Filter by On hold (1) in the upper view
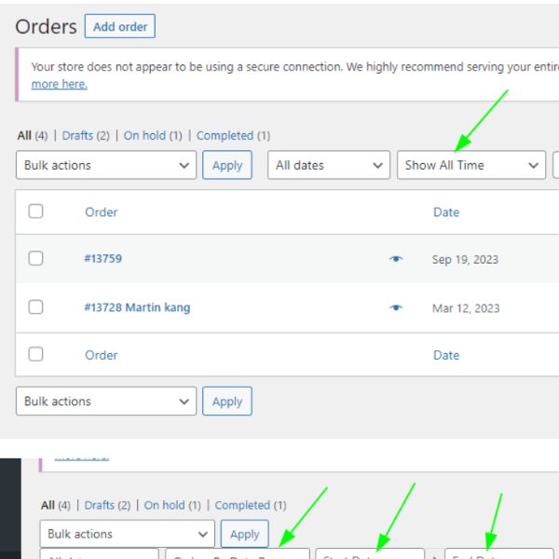 [x=153, y=136]
